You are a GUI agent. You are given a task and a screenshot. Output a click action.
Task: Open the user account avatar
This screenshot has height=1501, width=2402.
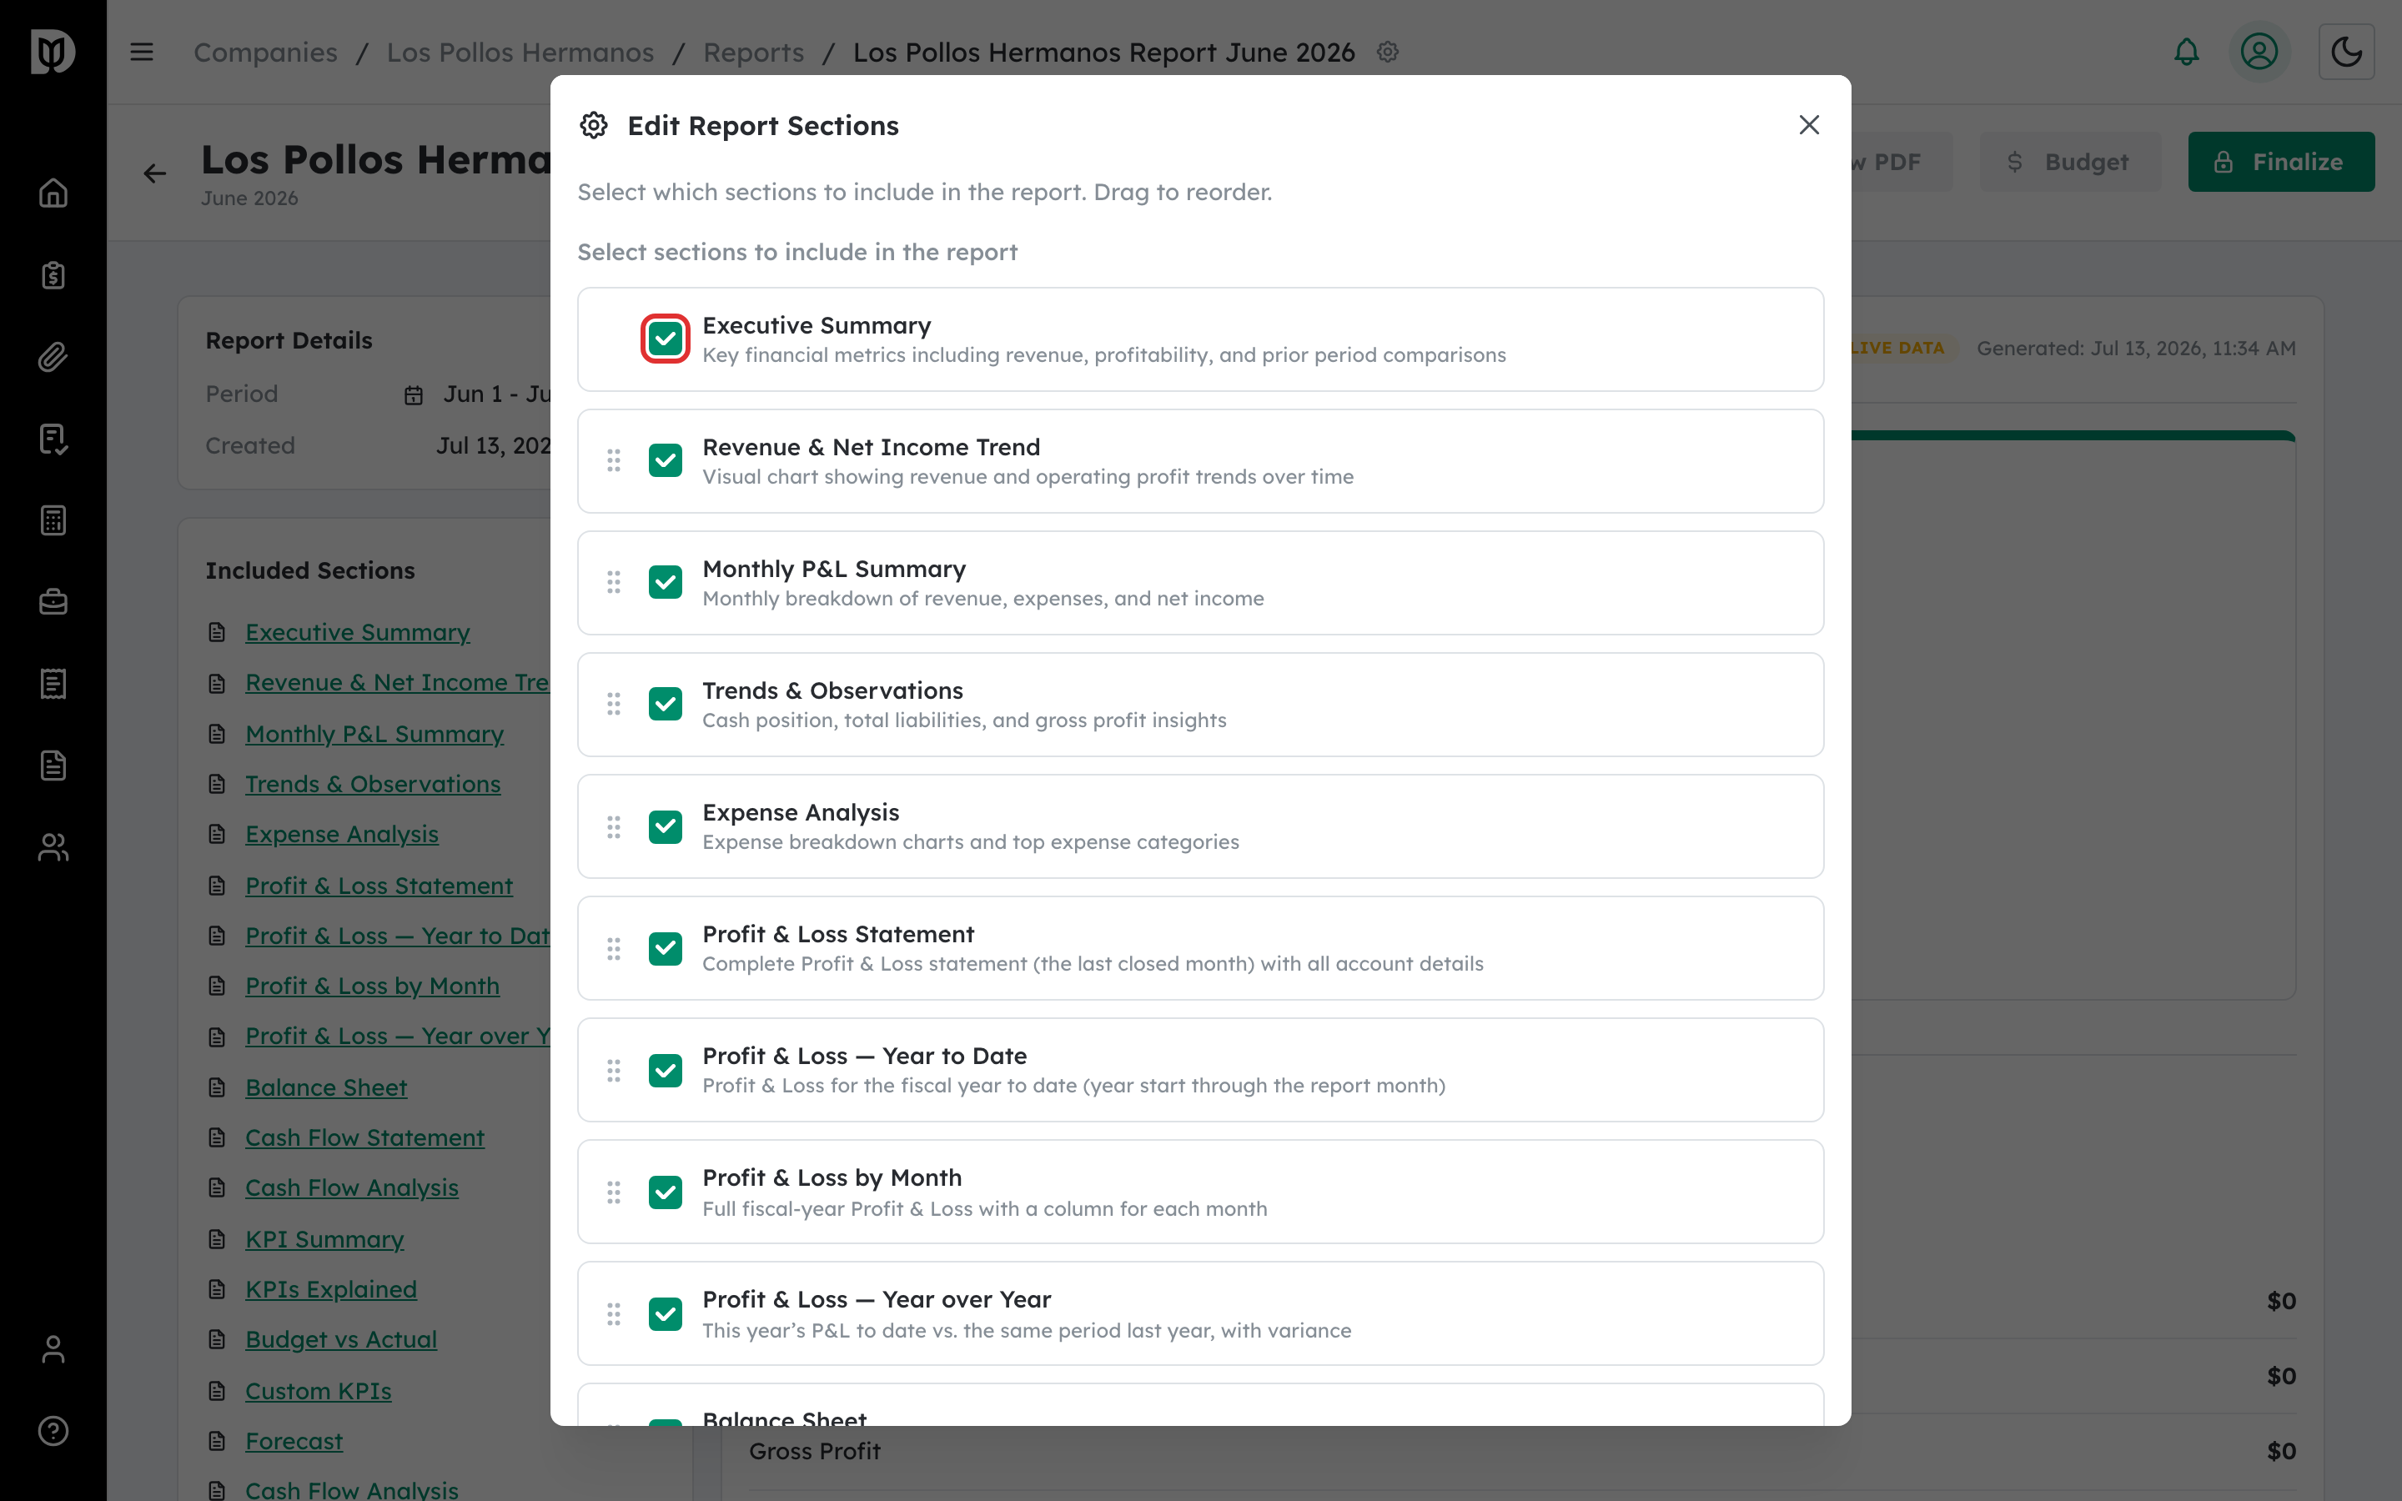tap(2259, 52)
